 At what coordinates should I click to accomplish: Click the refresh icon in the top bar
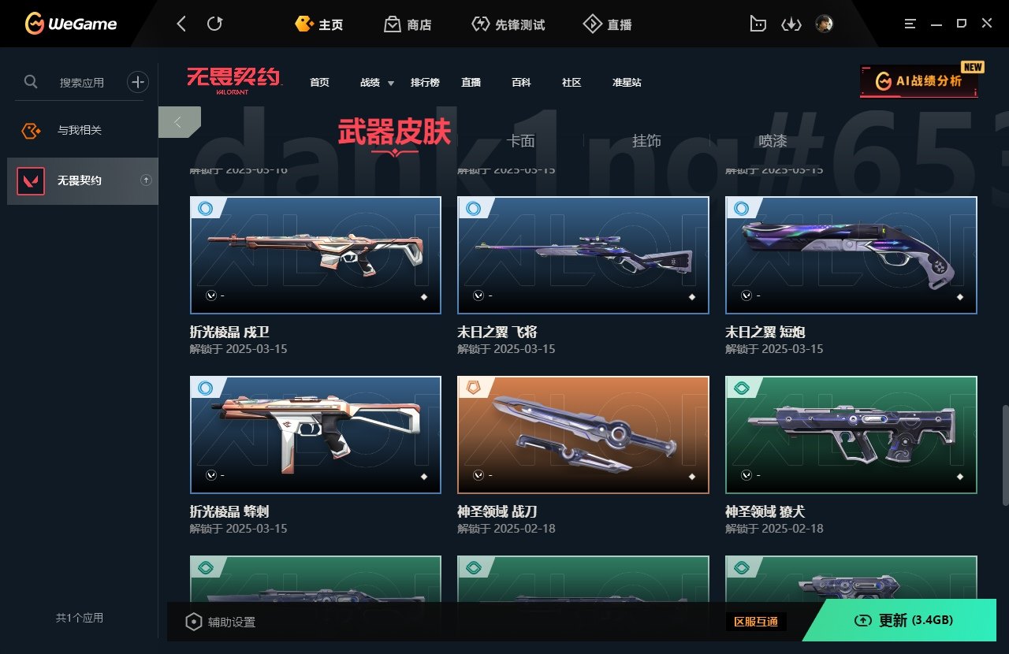pyautogui.click(x=214, y=24)
